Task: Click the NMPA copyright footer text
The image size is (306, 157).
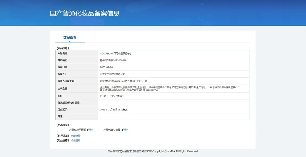Action: tap(153, 151)
